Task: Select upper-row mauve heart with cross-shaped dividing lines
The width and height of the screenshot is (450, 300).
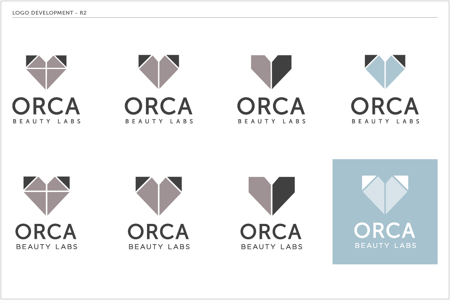Action: [x=46, y=72]
